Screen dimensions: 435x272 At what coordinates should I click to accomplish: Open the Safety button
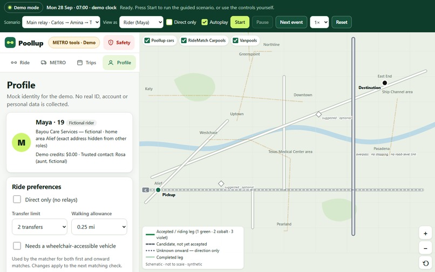tap(119, 43)
